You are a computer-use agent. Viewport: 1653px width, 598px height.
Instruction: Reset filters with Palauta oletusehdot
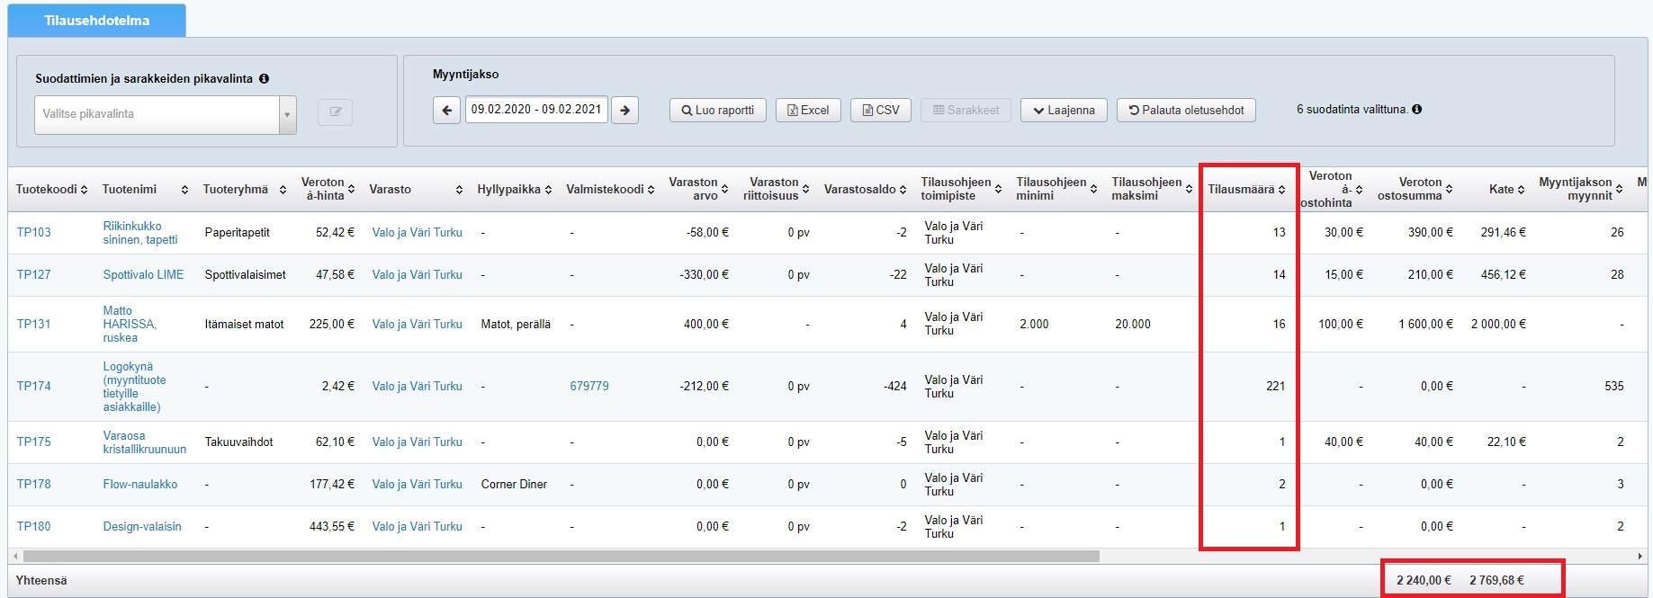pyautogui.click(x=1186, y=111)
